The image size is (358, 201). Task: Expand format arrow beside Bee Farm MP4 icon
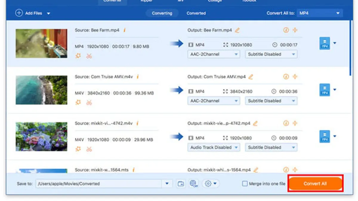[x=334, y=43]
